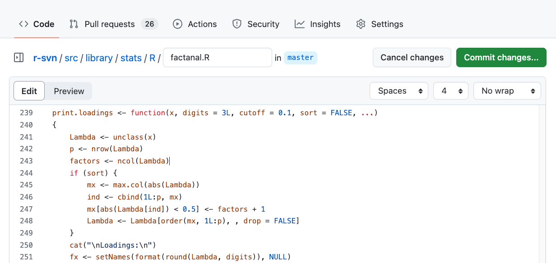Click the master branch label
Viewport: 556px width, 263px height.
pyautogui.click(x=300, y=58)
